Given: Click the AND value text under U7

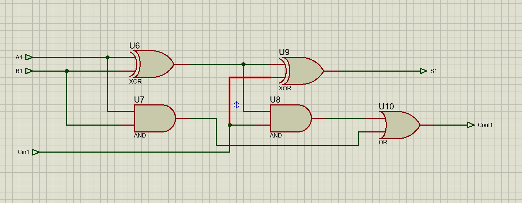Looking at the screenshot, I should point(140,136).
